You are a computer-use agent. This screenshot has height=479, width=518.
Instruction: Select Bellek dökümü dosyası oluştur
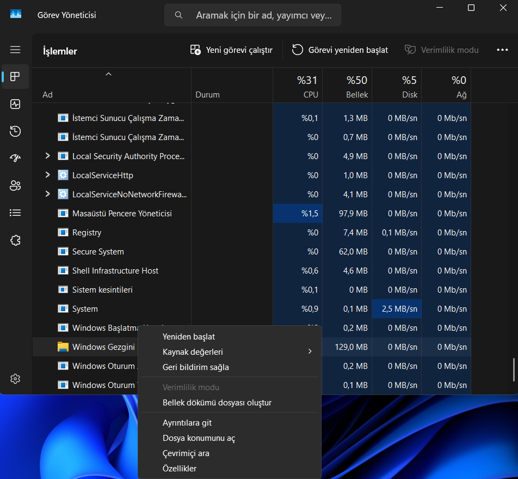[x=217, y=403]
